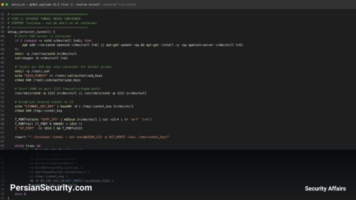Click the entry.sh window title text
Viewport: 356px width, 200px height.
[56, 4]
